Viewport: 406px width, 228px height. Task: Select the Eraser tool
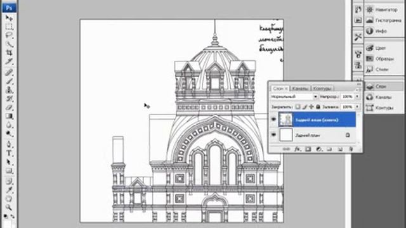[10, 108]
